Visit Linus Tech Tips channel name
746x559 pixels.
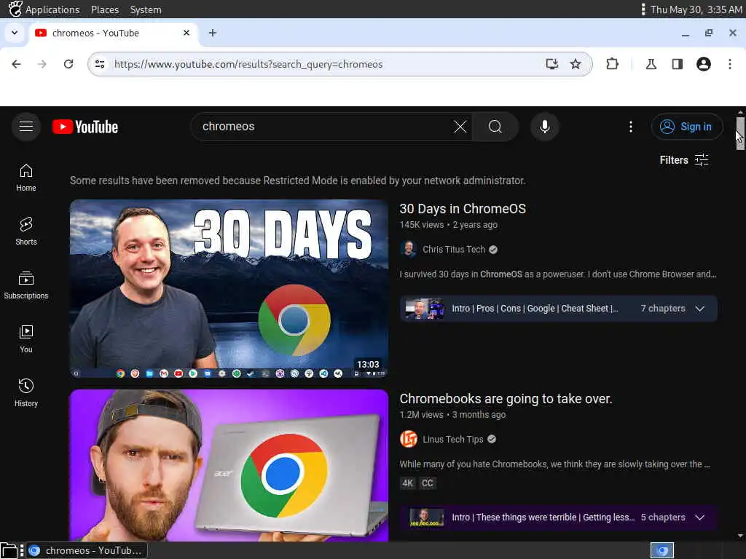tap(453, 440)
